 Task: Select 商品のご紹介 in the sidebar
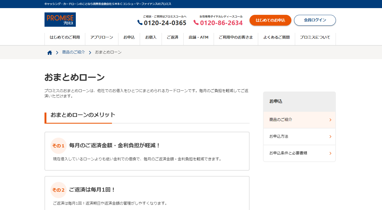click(299, 120)
